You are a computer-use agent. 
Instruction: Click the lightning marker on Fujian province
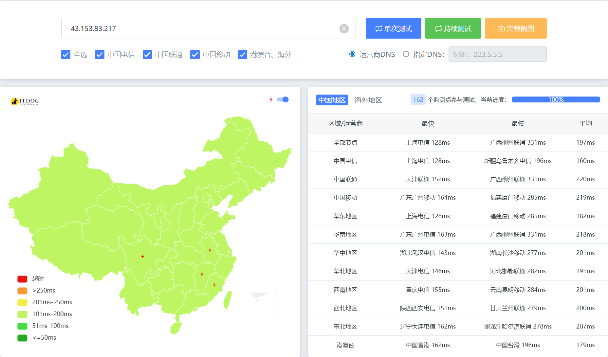(x=214, y=285)
